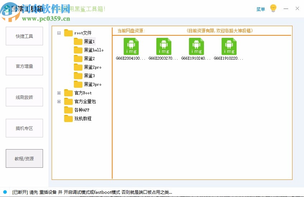Switch to 教程/资源 section

coord(24,158)
